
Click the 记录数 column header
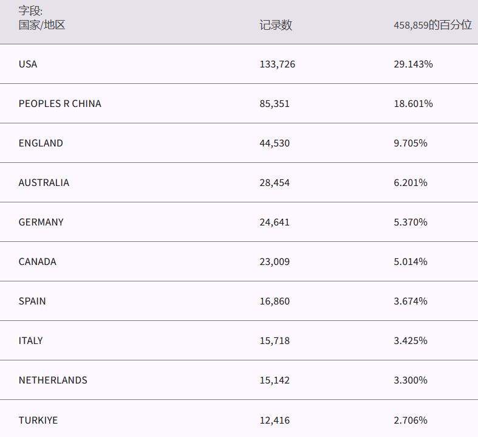pyautogui.click(x=276, y=25)
